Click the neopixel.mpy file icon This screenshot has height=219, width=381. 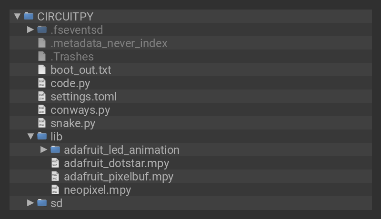click(55, 190)
